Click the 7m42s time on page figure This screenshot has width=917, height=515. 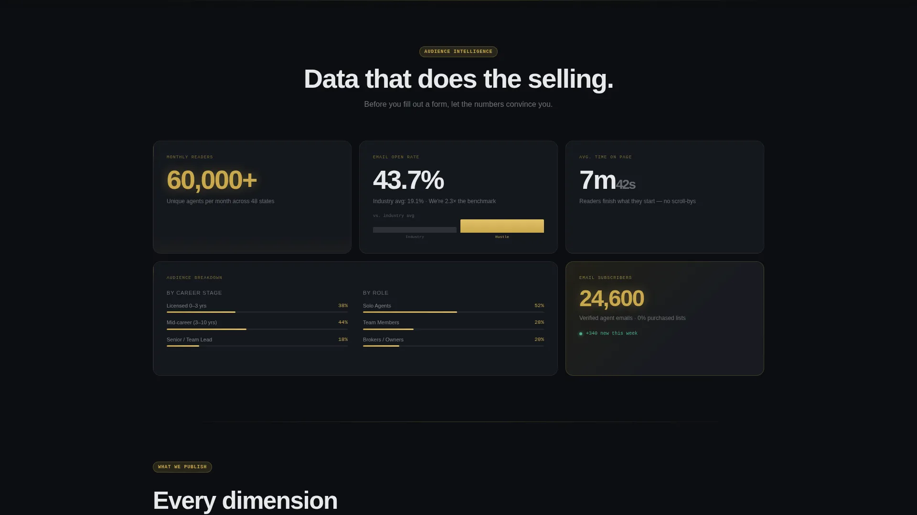607,180
